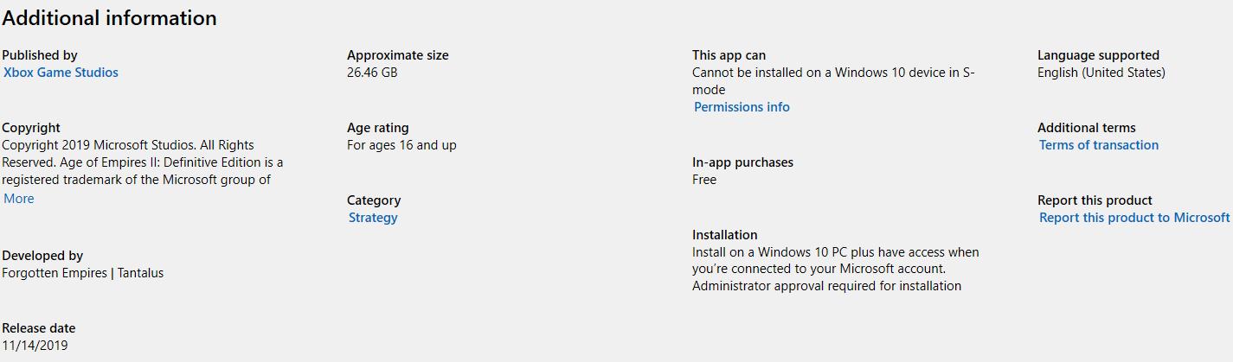Click the 11/14/2019 release date
Image resolution: width=1233 pixels, height=362 pixels.
(35, 346)
